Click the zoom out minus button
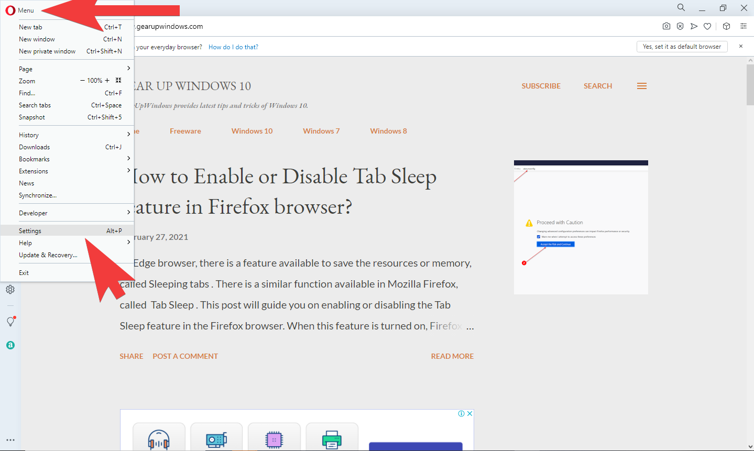Viewport: 754px width, 451px height. (x=82, y=81)
